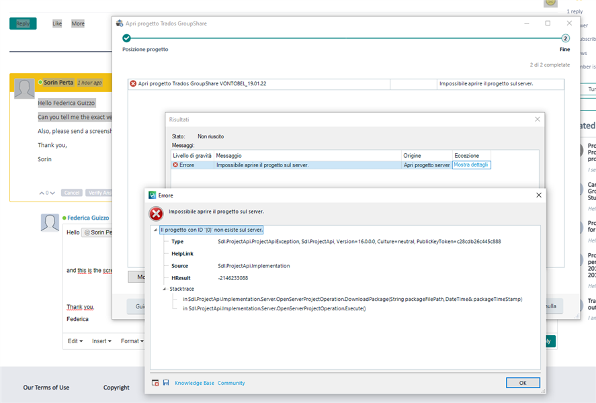Click the Mostra dettagli link in Risultati
The height and width of the screenshot is (403, 596).
pyautogui.click(x=470, y=165)
